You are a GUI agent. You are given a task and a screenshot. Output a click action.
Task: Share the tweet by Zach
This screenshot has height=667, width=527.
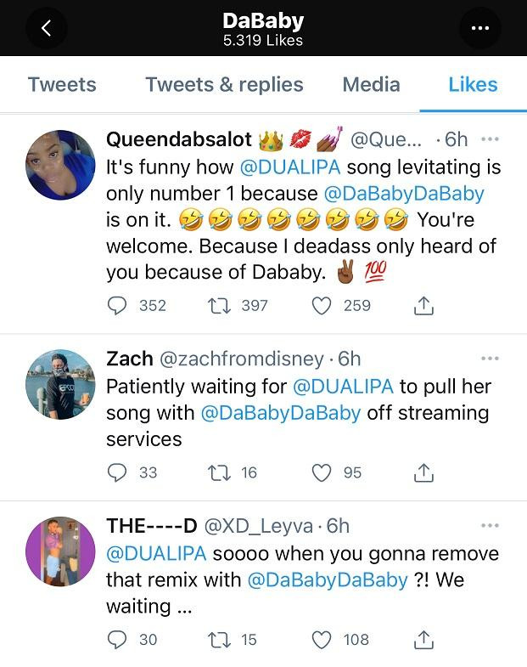[424, 472]
